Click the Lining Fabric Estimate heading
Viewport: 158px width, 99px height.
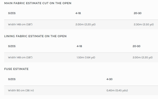tap(35, 36)
